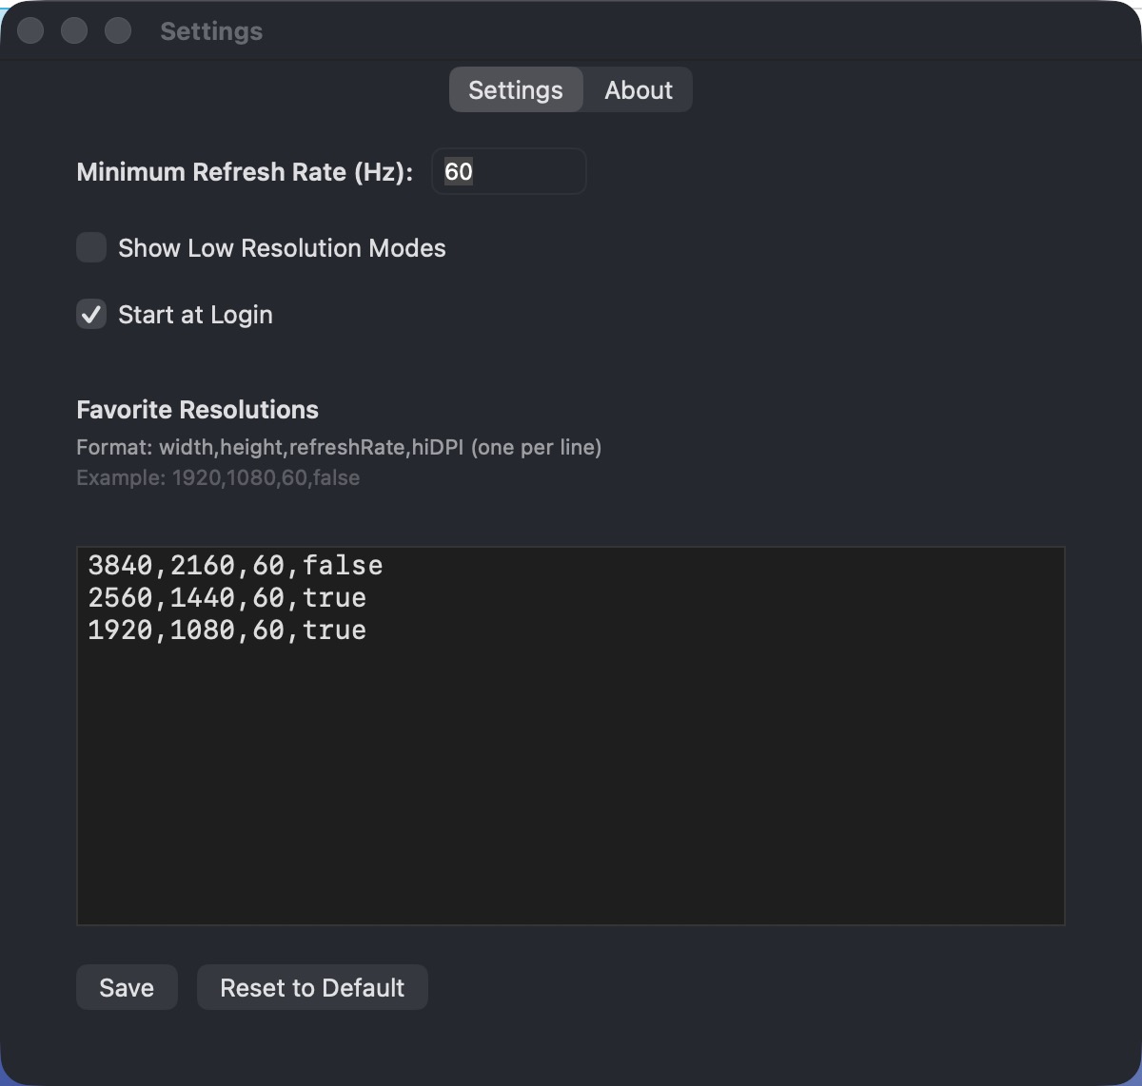
Task: Click the Settings window title text
Action: point(211,31)
